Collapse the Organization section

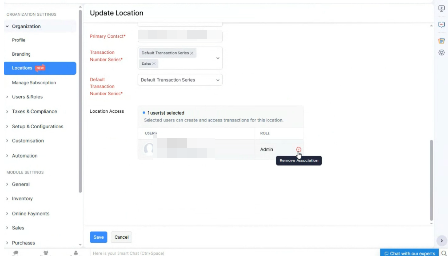coord(26,27)
